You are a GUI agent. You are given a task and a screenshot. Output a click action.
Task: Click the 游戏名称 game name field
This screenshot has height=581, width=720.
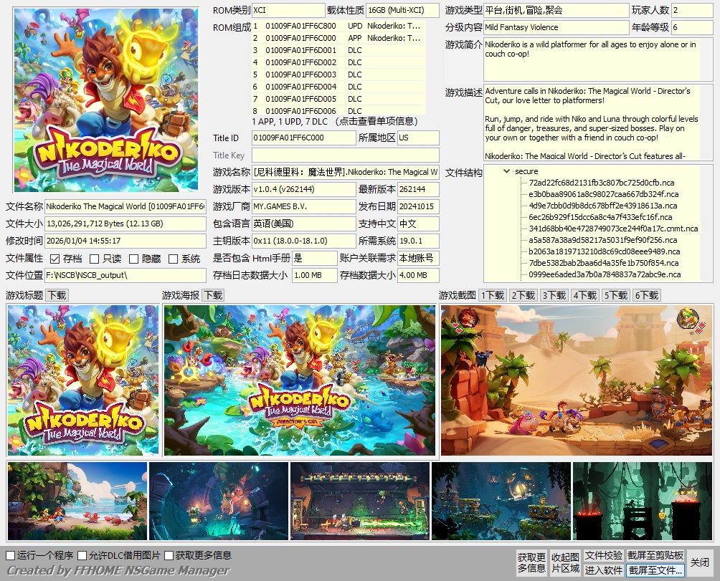346,172
